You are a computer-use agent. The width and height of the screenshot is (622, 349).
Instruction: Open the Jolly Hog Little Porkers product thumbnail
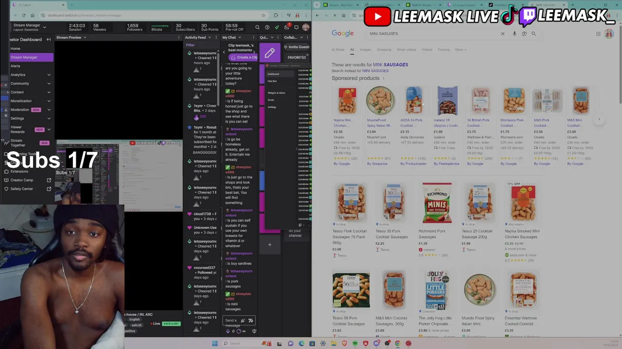pyautogui.click(x=437, y=290)
